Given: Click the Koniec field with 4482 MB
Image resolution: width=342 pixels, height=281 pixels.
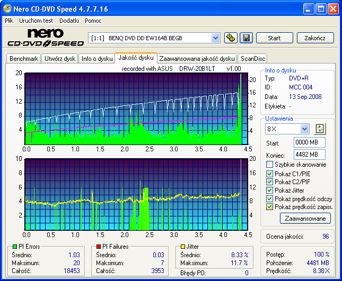Looking at the screenshot, I should coord(310,155).
